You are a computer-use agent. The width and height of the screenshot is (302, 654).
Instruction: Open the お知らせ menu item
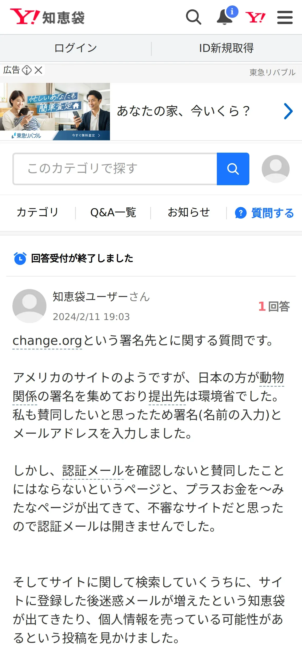pos(189,213)
